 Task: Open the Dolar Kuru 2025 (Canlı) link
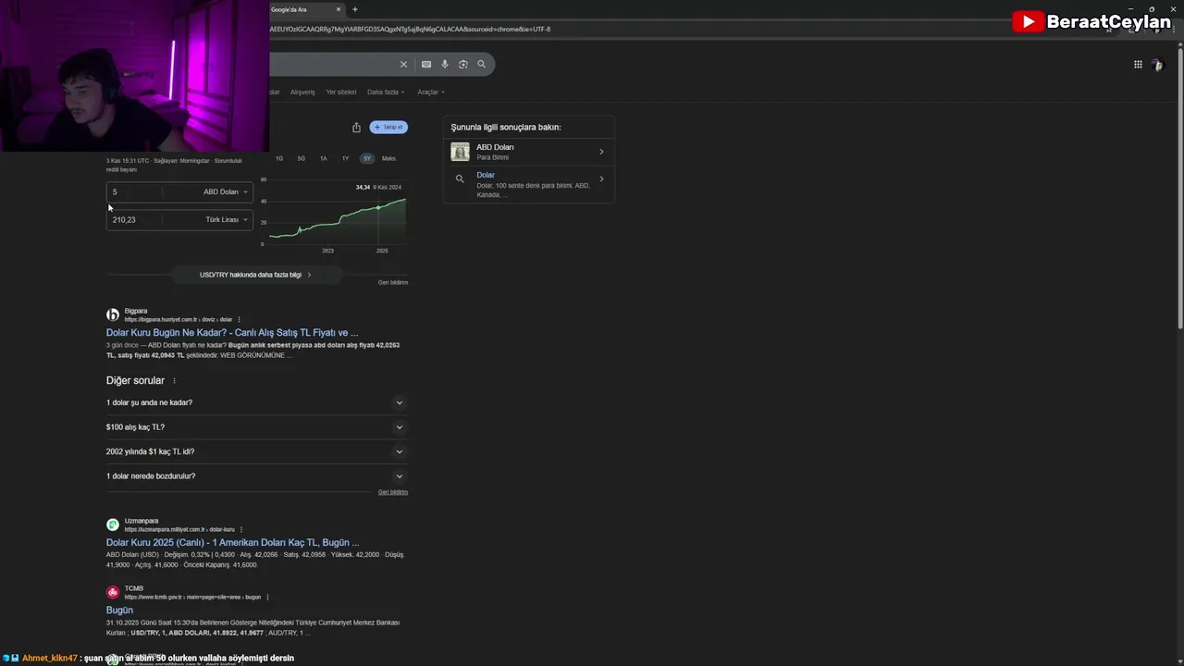[233, 542]
